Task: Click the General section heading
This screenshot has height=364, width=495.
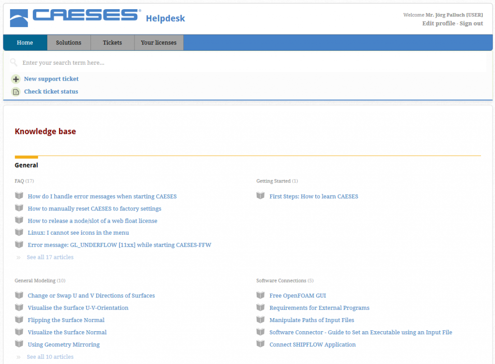Action: [x=26, y=165]
